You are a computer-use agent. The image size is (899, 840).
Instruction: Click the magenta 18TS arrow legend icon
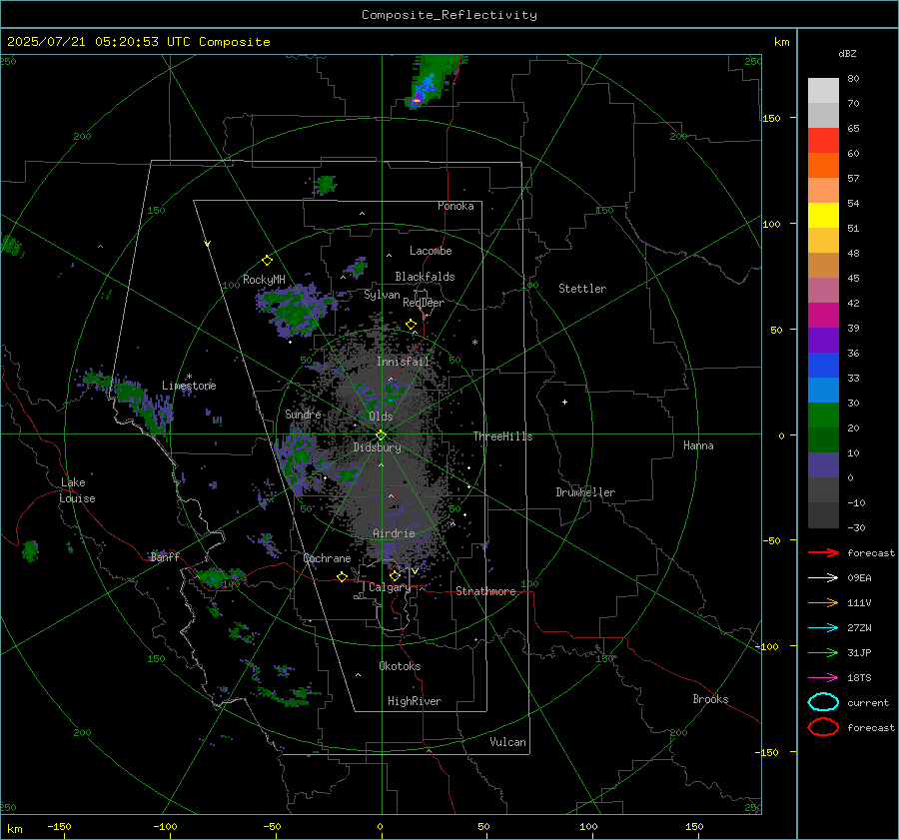[x=823, y=678]
